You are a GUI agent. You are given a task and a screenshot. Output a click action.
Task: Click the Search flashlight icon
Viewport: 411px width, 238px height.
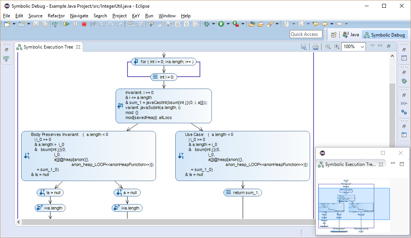tap(270, 24)
